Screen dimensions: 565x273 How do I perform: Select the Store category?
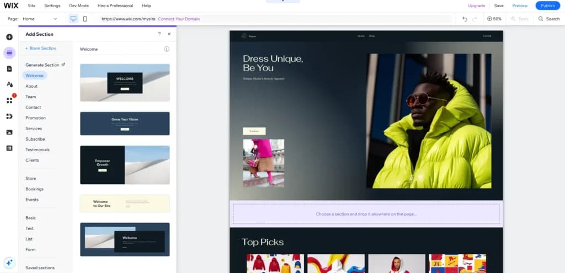31,178
